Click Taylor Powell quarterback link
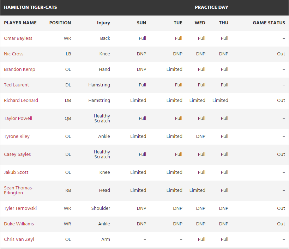This screenshot has width=289, height=249. coord(18,119)
